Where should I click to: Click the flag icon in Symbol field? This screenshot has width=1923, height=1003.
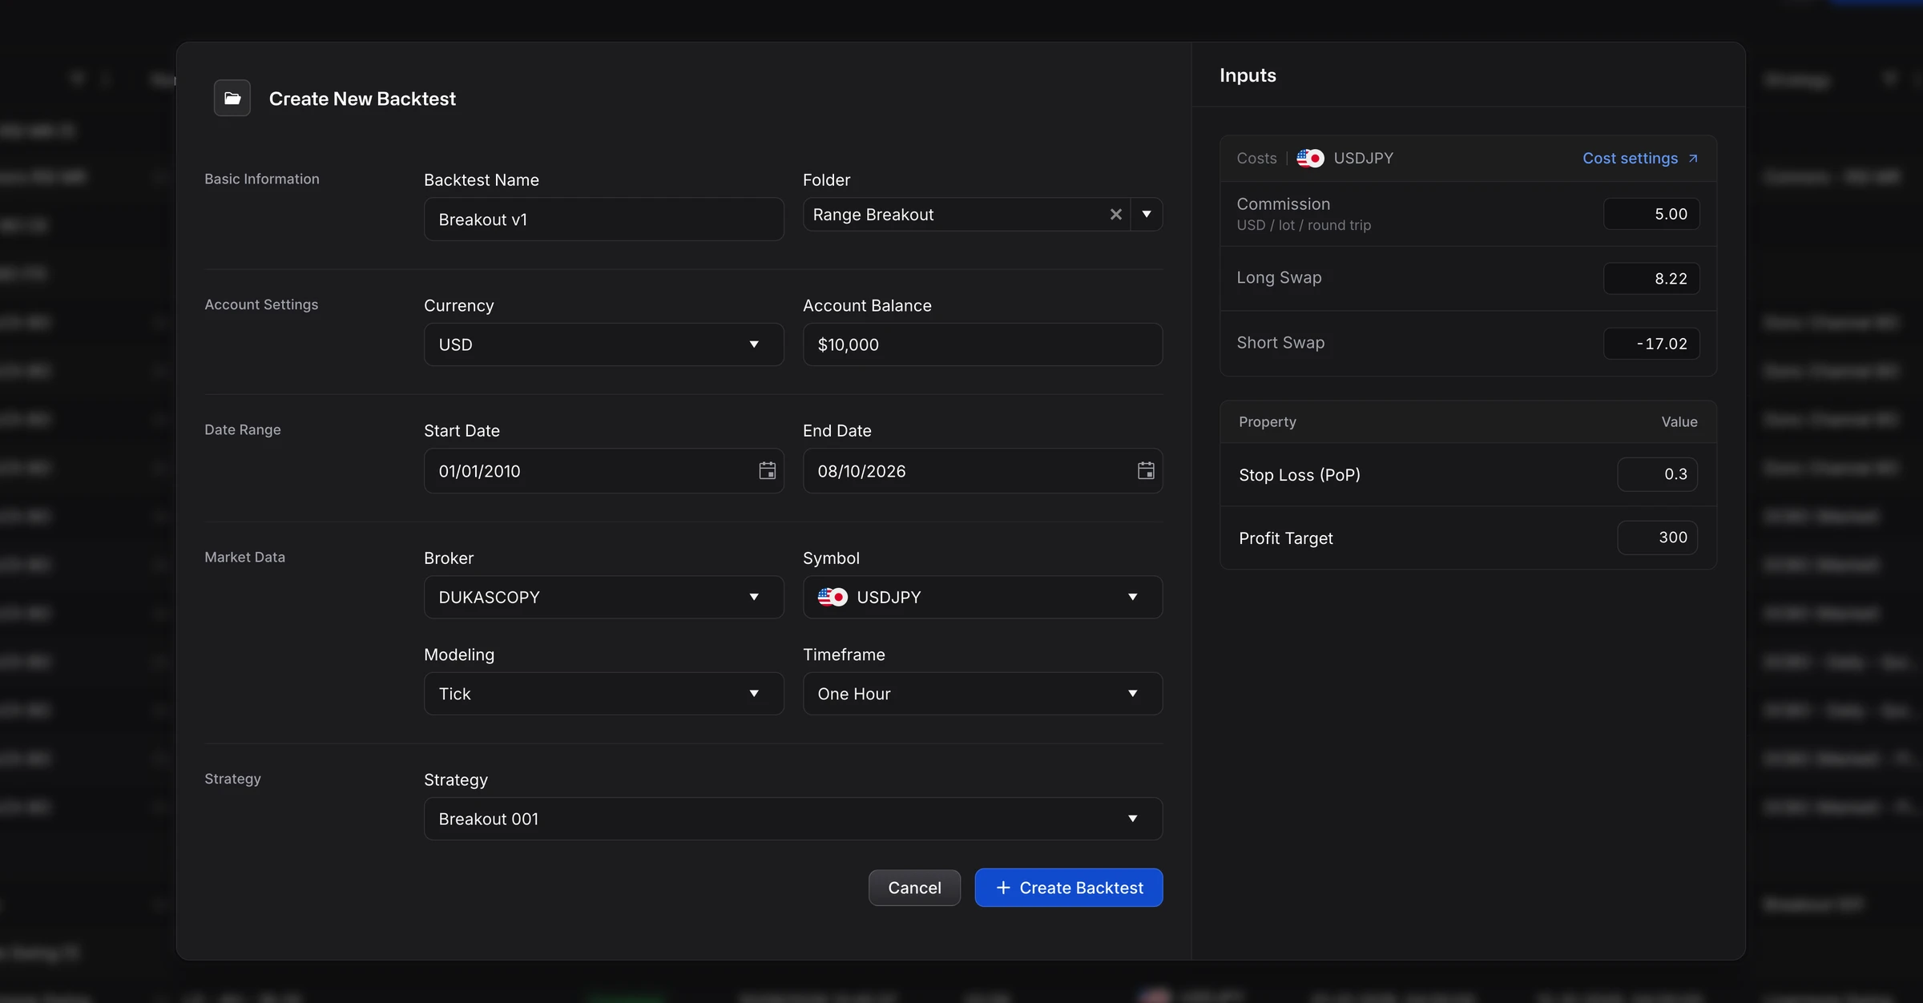tap(832, 597)
